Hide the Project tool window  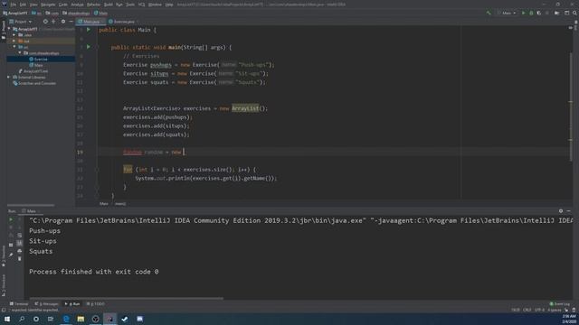(71, 22)
